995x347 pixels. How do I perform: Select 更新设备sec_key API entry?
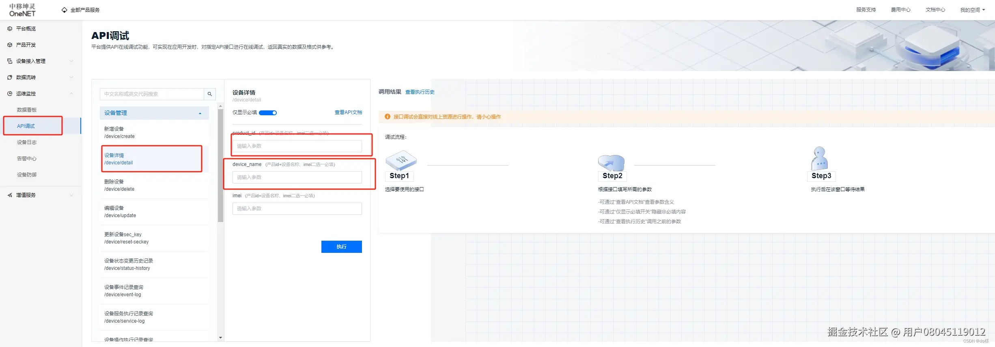pos(154,238)
